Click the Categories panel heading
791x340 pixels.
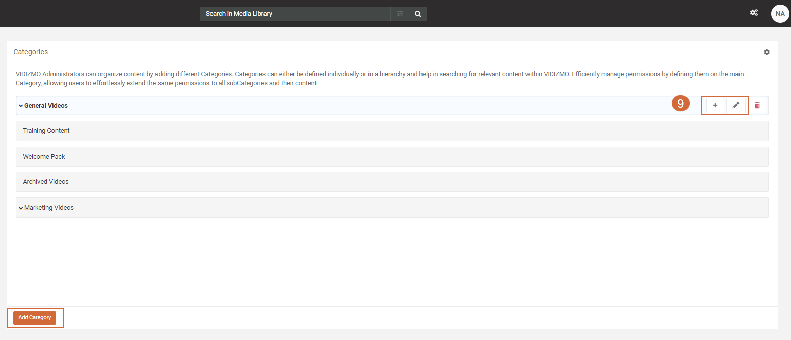coord(31,52)
